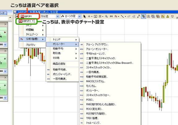Click the yellow wave chart icon

coord(163,16)
